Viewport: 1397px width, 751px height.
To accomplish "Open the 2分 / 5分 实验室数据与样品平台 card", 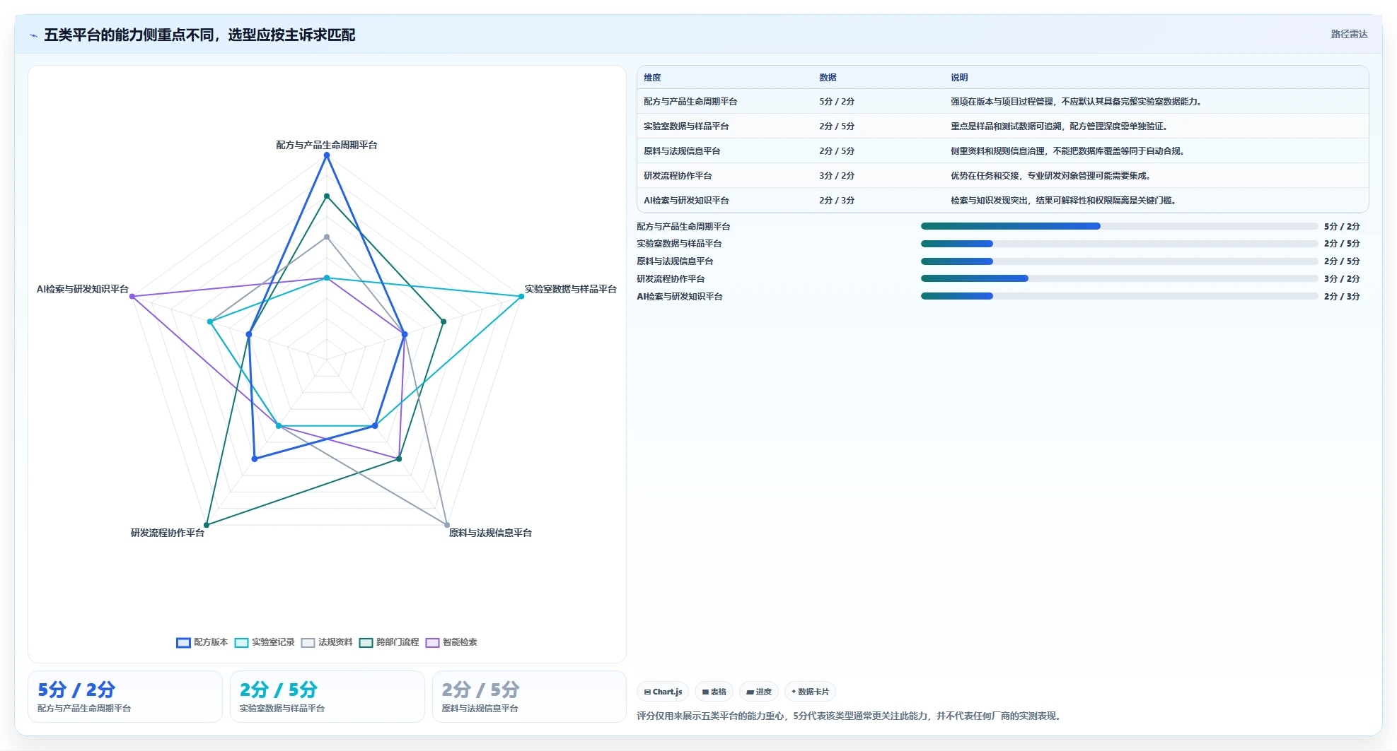I will click(x=327, y=697).
